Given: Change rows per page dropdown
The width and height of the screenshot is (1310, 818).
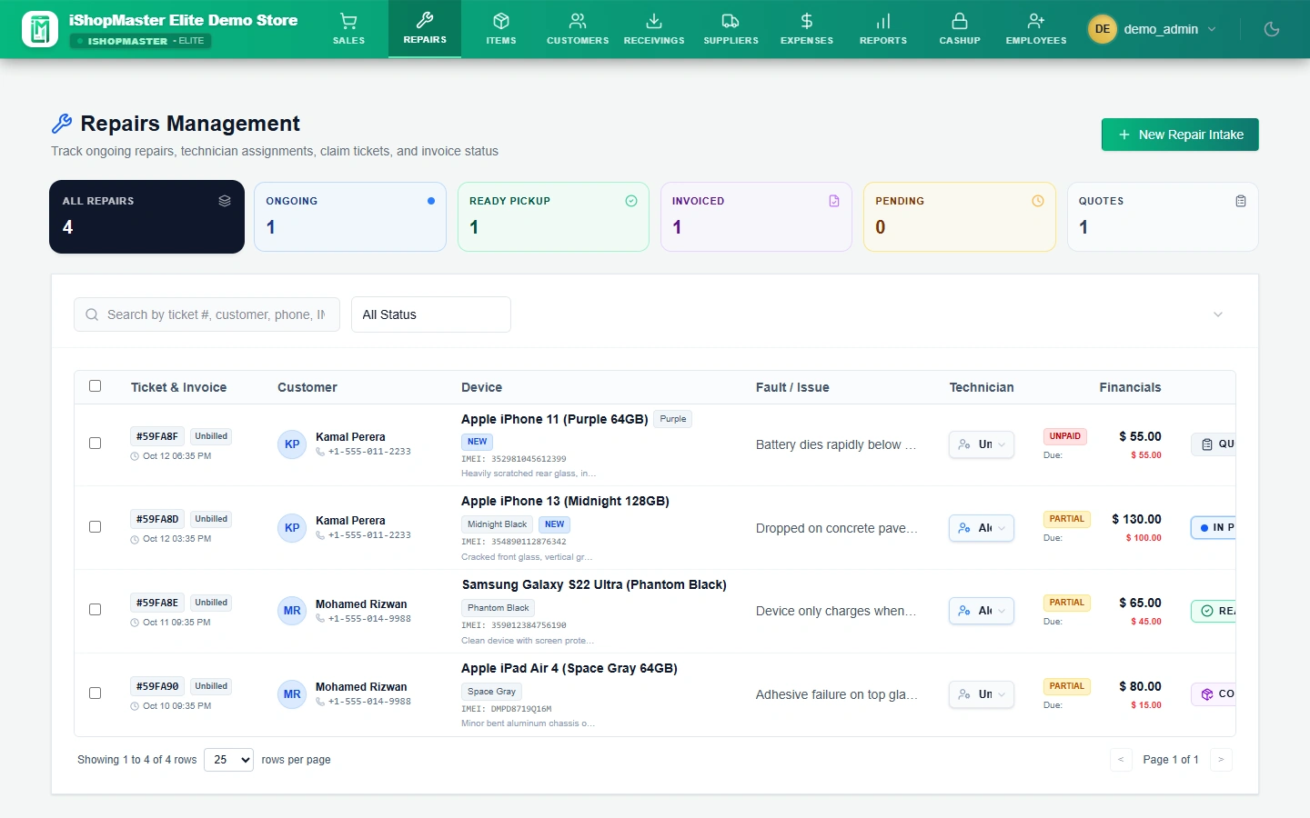Looking at the screenshot, I should 228,760.
